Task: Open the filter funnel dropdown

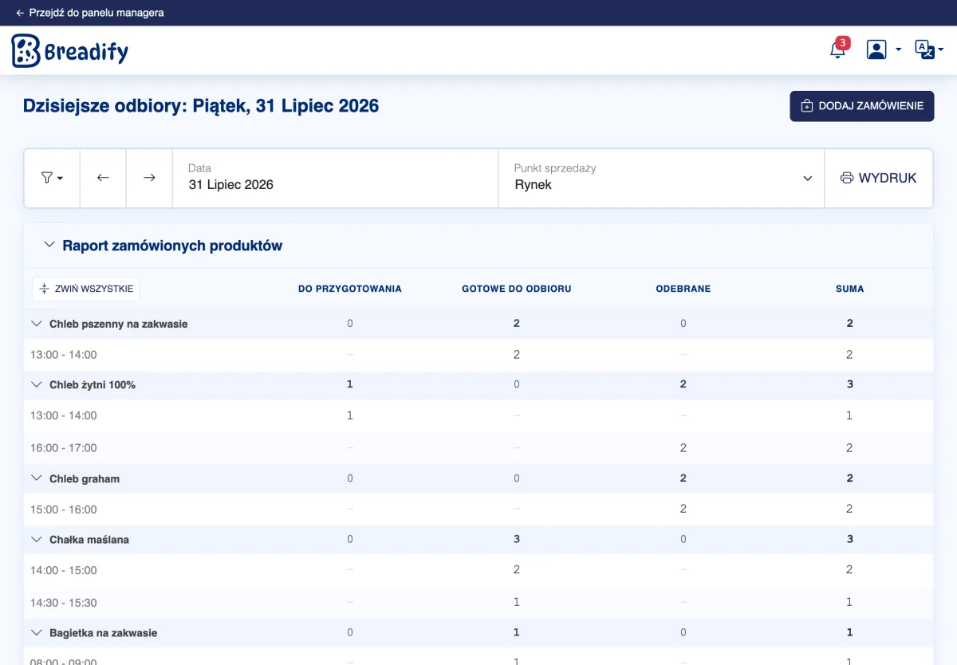Action: [52, 178]
